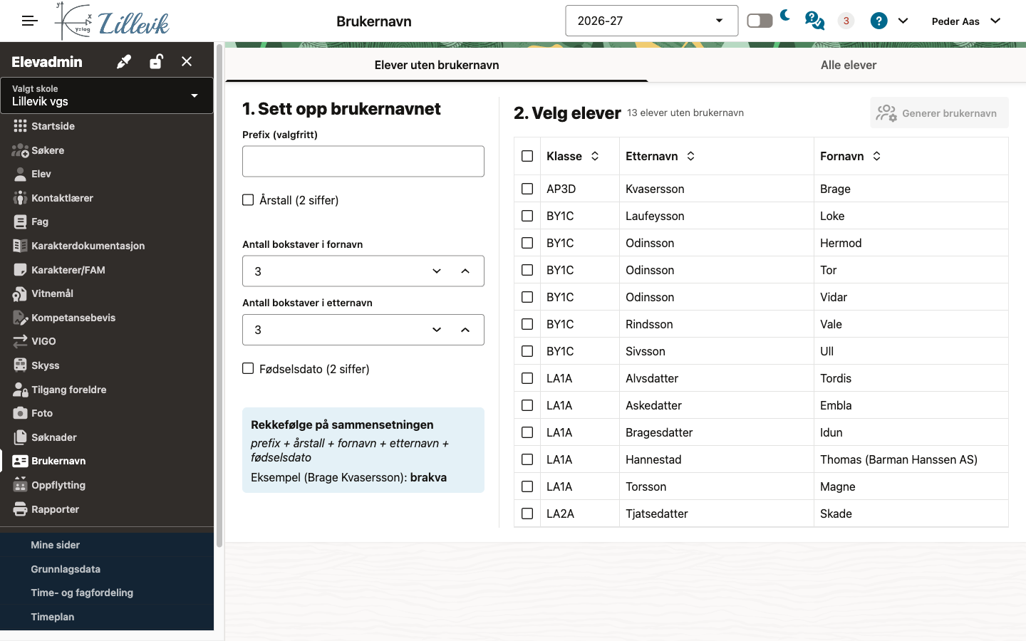Click the pin icon in Elevadmin header

pyautogui.click(x=124, y=62)
